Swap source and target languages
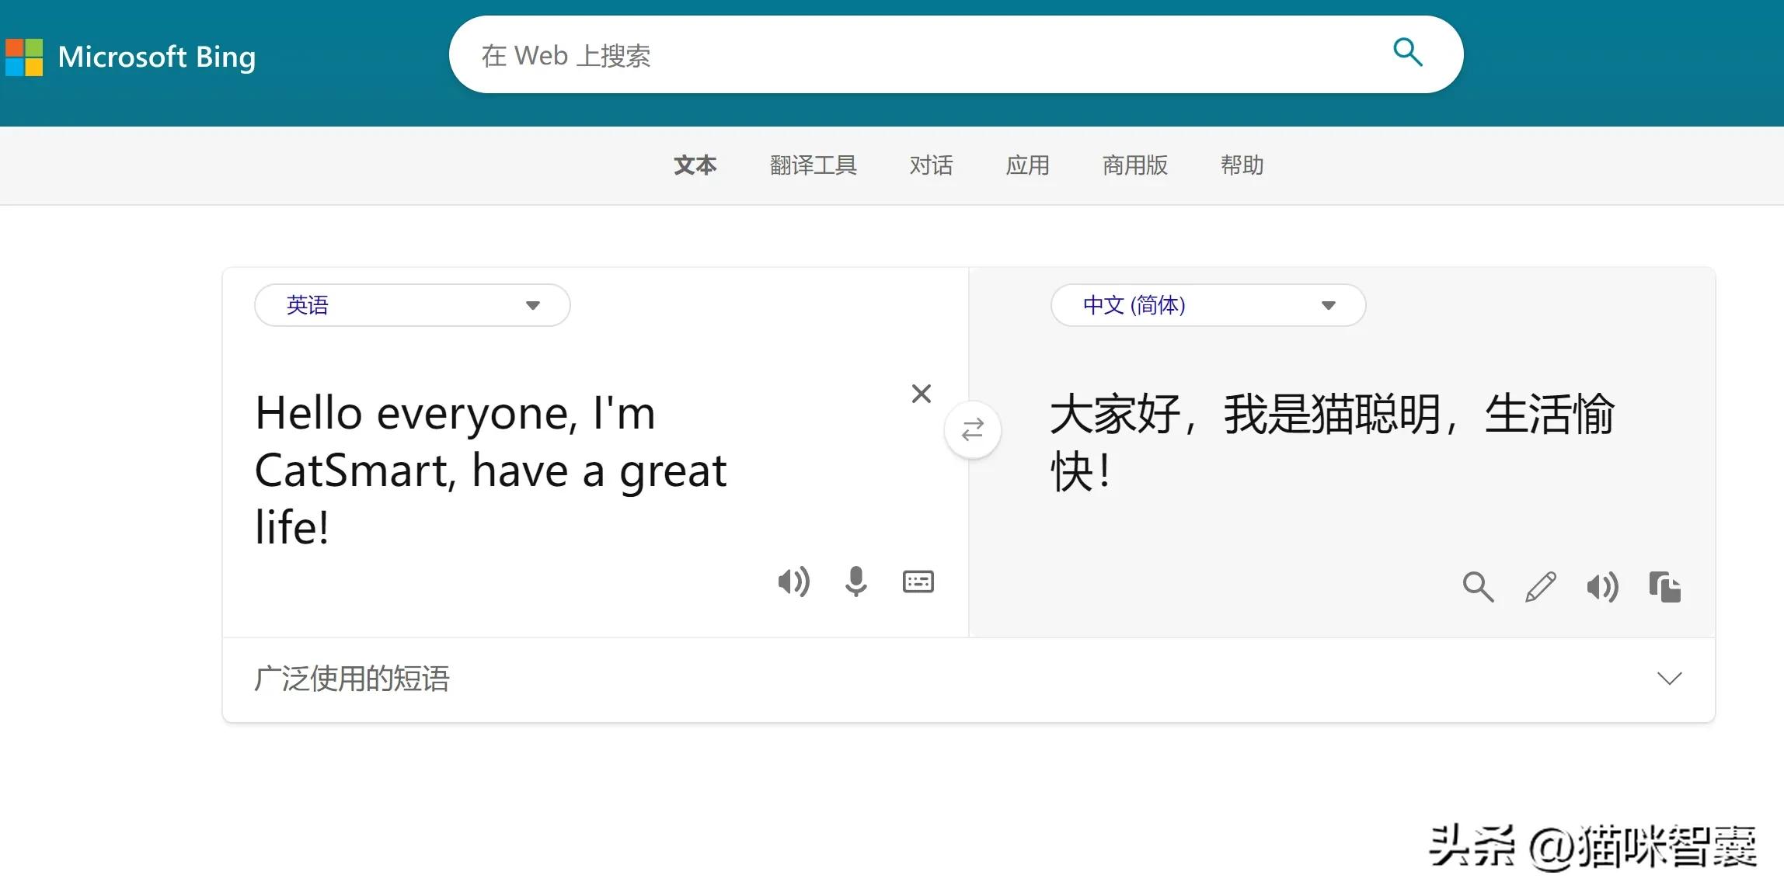The height and width of the screenshot is (896, 1784). pyautogui.click(x=973, y=429)
